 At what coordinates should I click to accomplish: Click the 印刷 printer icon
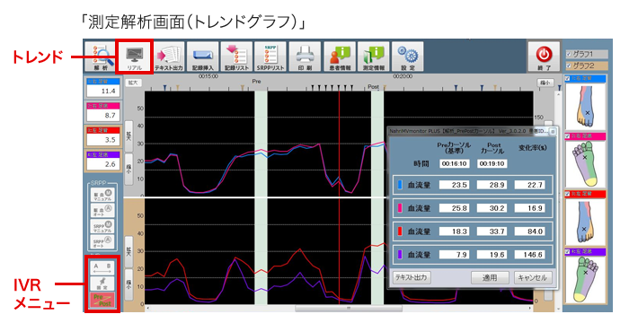point(305,57)
